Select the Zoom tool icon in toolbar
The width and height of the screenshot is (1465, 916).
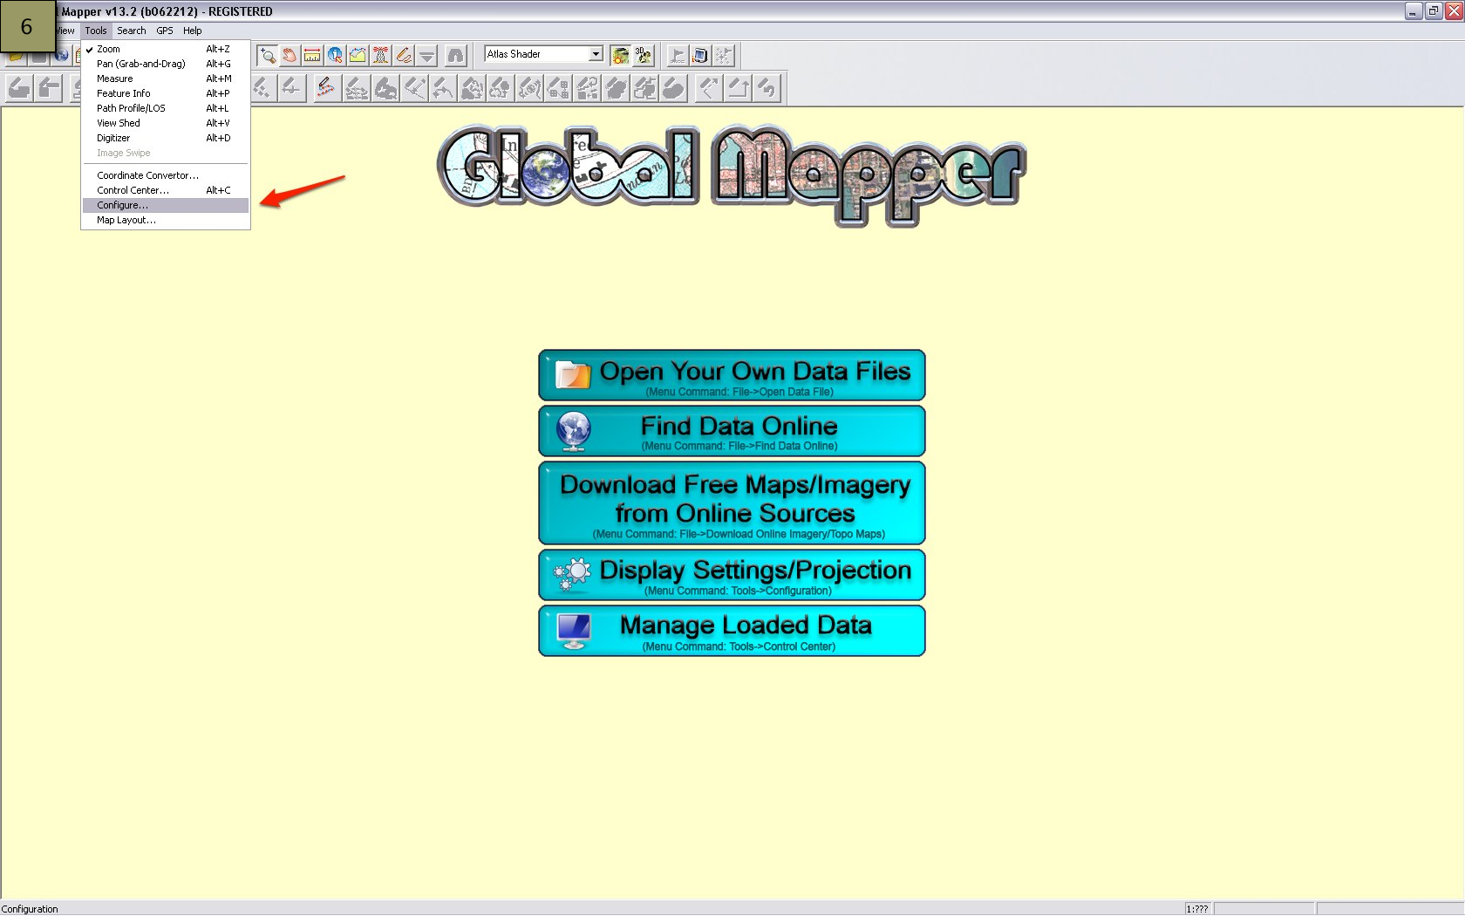pos(267,55)
